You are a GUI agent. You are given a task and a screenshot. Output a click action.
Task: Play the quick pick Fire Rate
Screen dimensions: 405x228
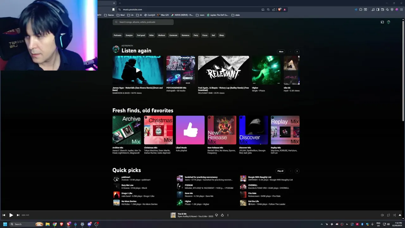(243, 195)
